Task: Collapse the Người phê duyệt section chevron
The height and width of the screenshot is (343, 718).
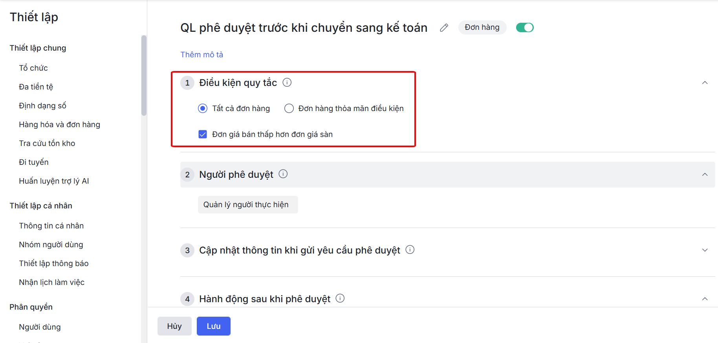Action: (705, 174)
